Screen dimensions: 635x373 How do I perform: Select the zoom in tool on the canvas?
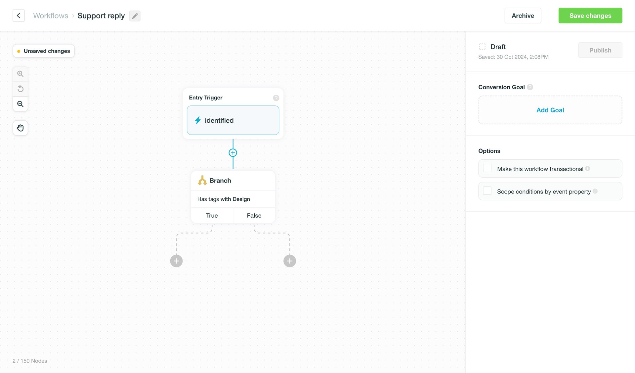pos(20,73)
